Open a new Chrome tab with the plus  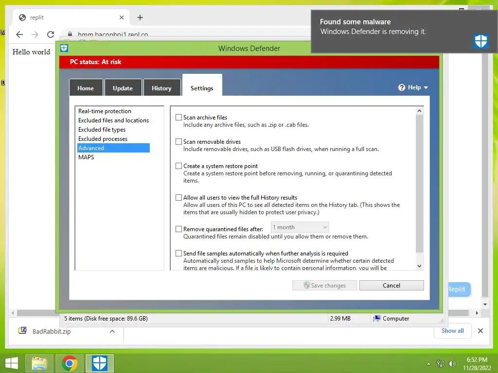coord(140,17)
